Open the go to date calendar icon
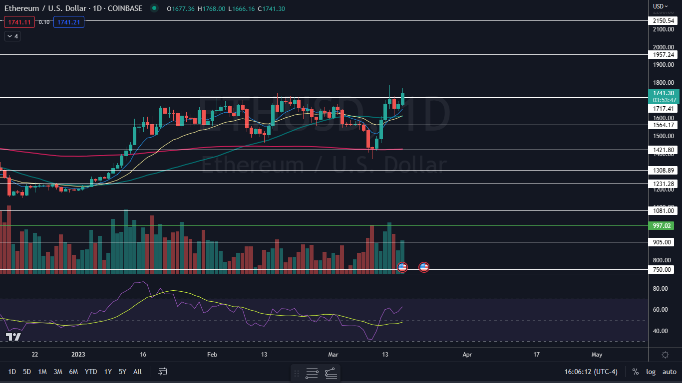The image size is (682, 383). point(163,372)
